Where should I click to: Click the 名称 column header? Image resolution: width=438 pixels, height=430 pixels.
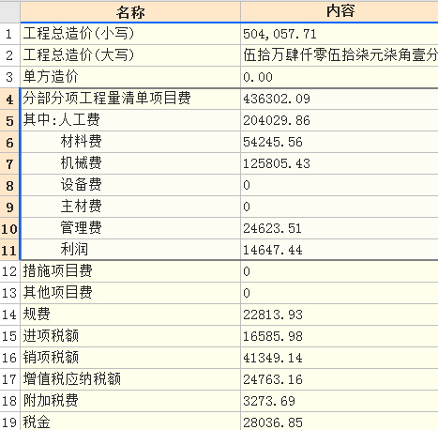(130, 12)
